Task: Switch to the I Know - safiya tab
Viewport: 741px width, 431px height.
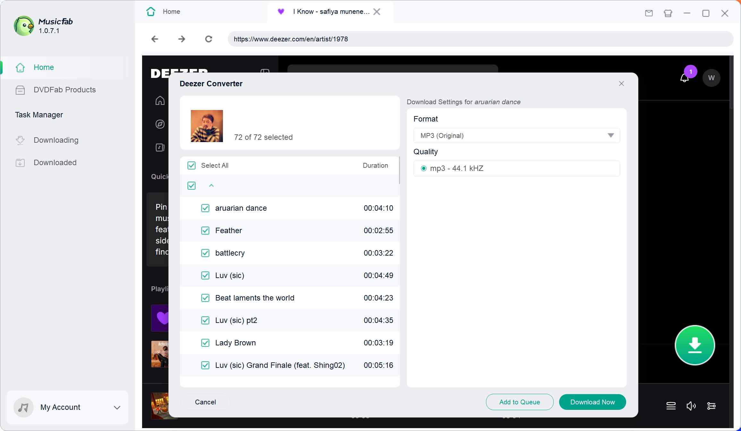Action: (x=331, y=12)
